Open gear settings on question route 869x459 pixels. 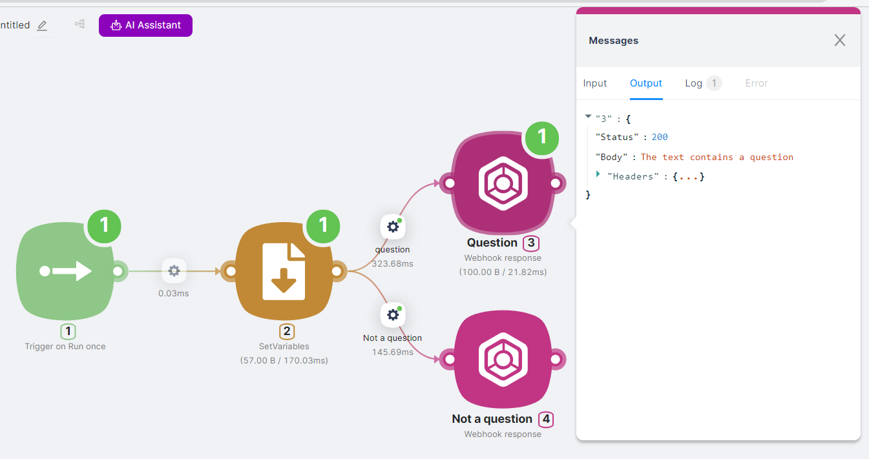click(393, 227)
